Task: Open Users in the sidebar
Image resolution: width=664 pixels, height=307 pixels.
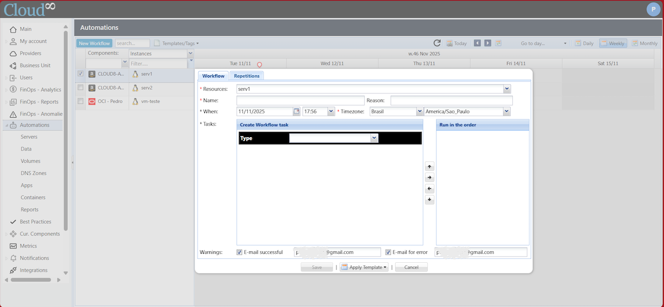Action: point(26,78)
